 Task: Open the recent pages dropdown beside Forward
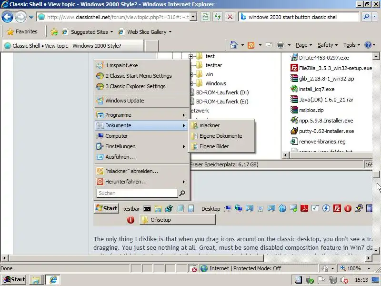[31, 17]
